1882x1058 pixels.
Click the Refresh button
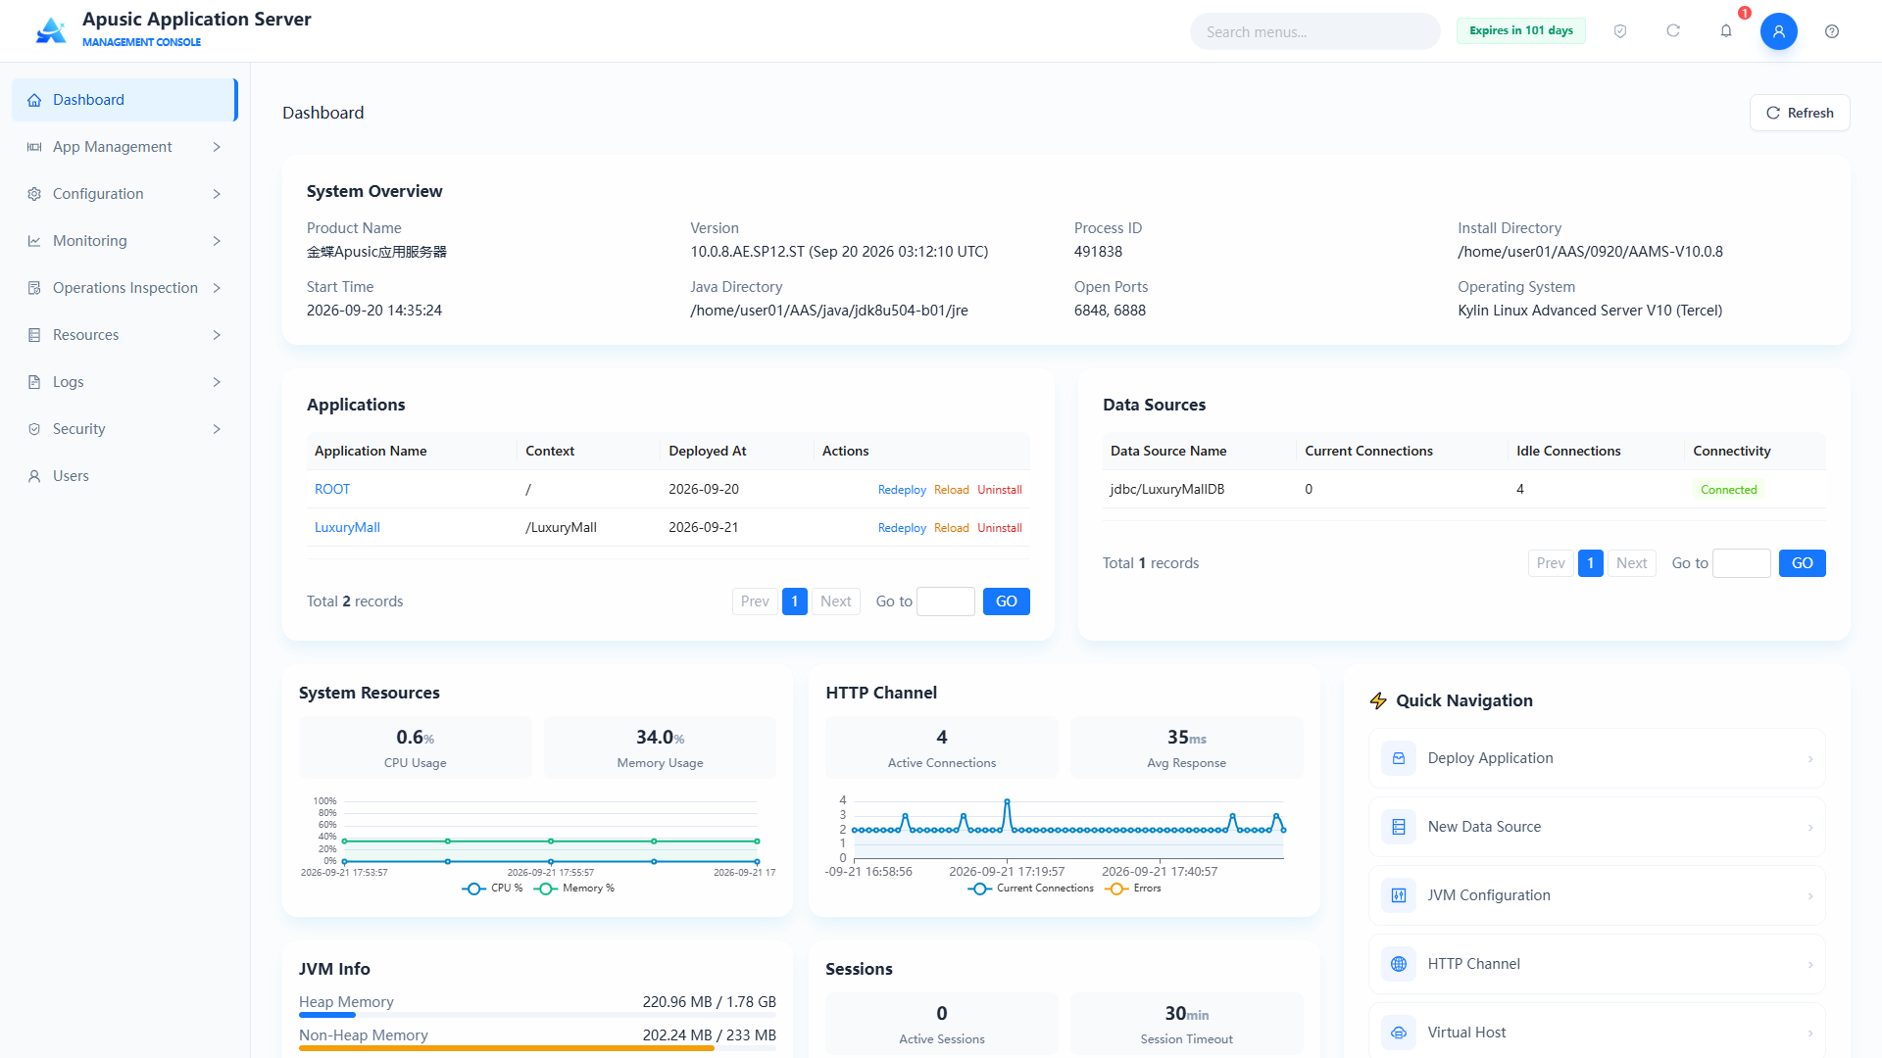(1800, 113)
